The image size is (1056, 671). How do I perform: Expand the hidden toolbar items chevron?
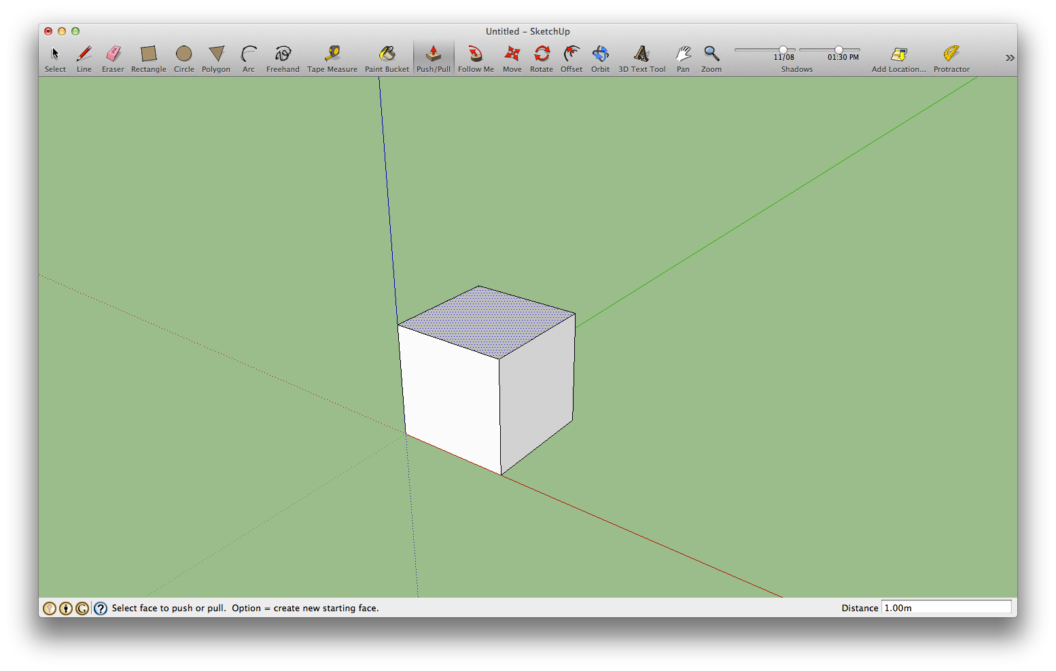1010,57
